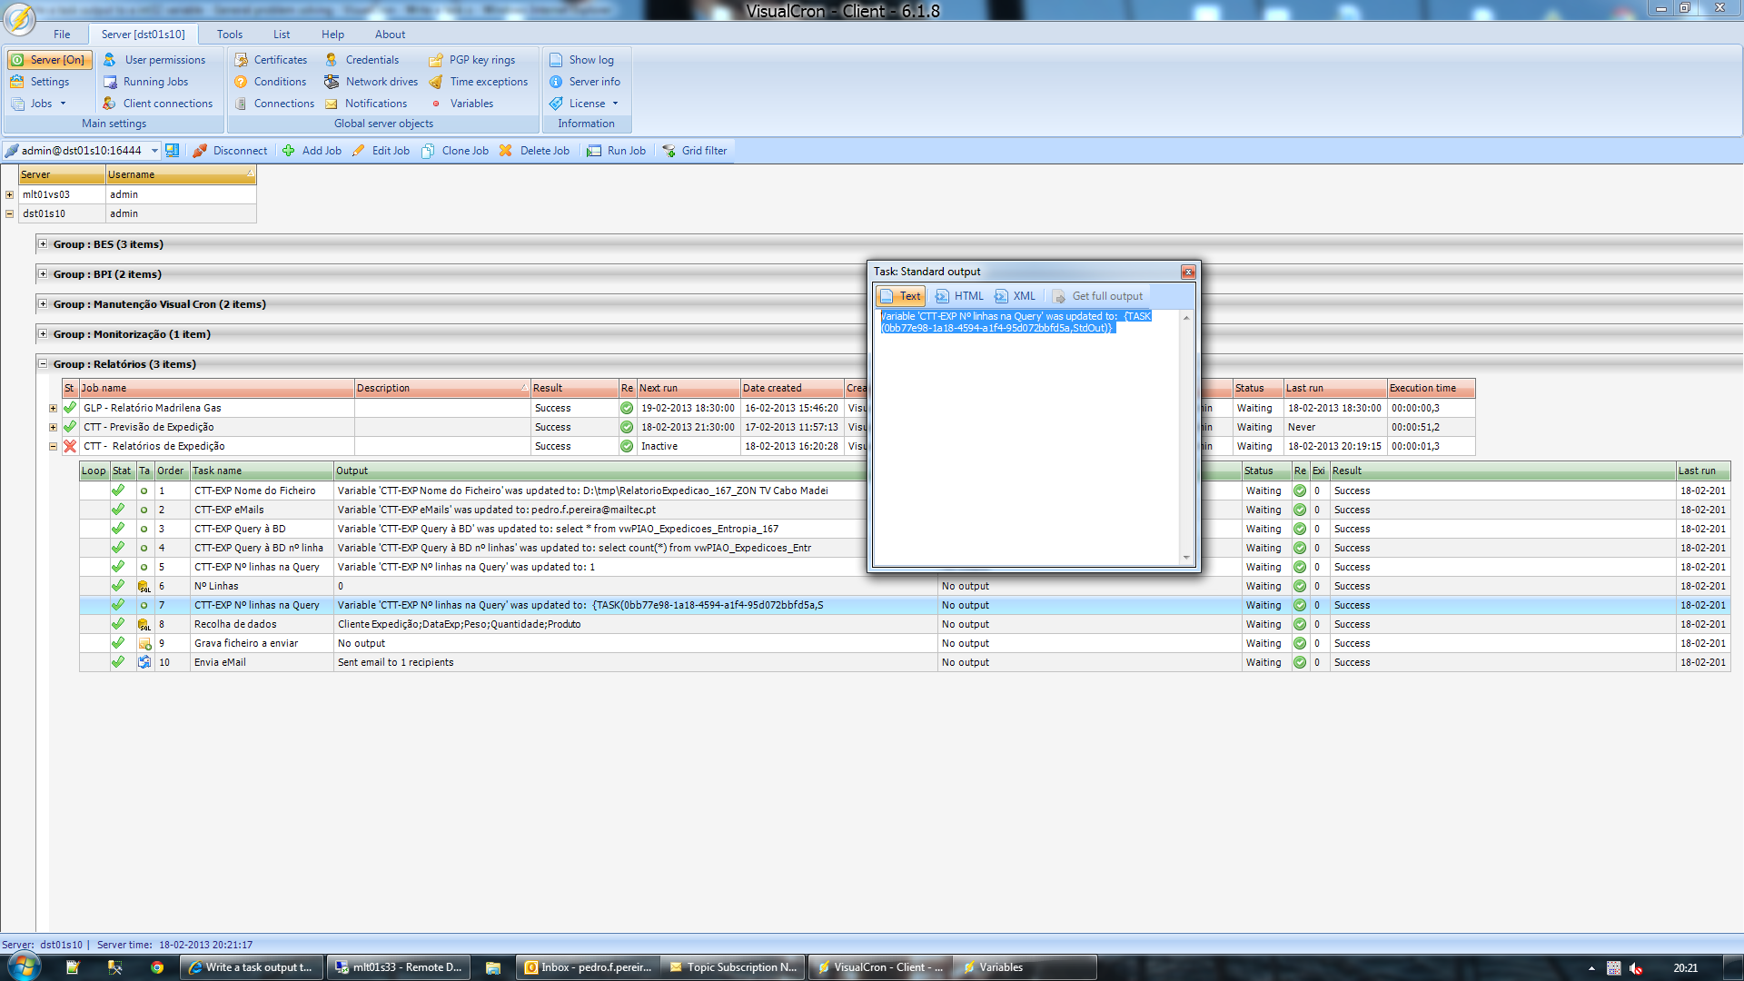The height and width of the screenshot is (981, 1744).
Task: Click Show log
Action: [x=581, y=60]
